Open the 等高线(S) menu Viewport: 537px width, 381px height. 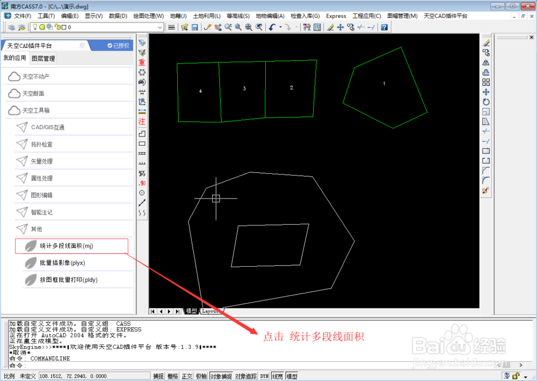238,16
